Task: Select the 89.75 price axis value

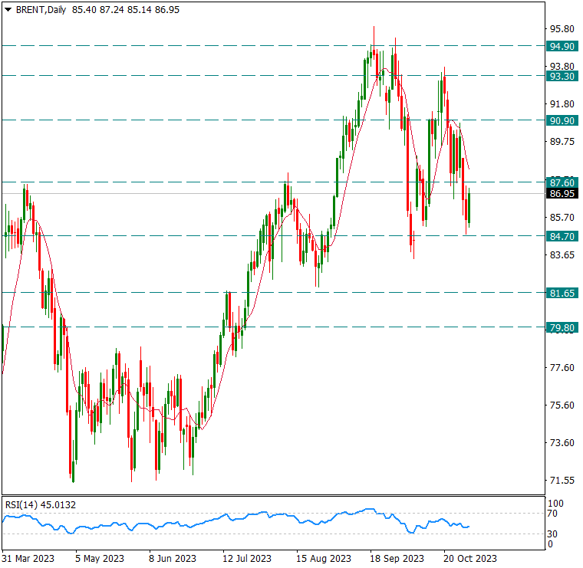Action: pyautogui.click(x=562, y=142)
